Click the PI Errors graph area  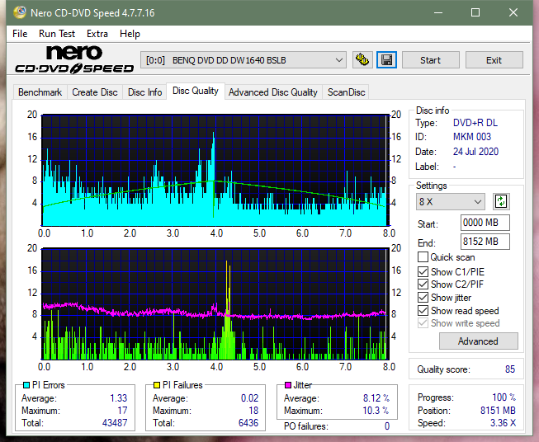pos(215,171)
